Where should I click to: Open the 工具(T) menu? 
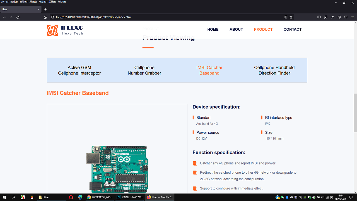[x=52, y=2]
